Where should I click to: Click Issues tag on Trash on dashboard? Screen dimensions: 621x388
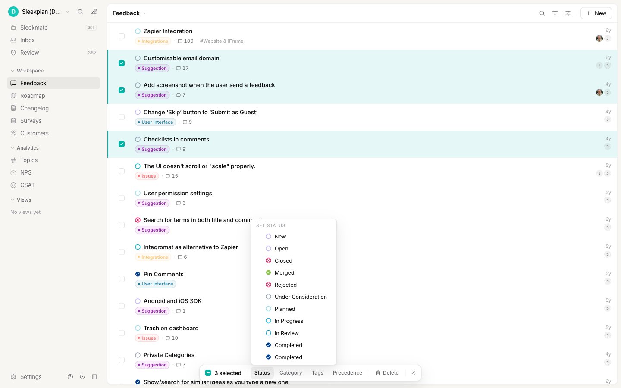[147, 338]
